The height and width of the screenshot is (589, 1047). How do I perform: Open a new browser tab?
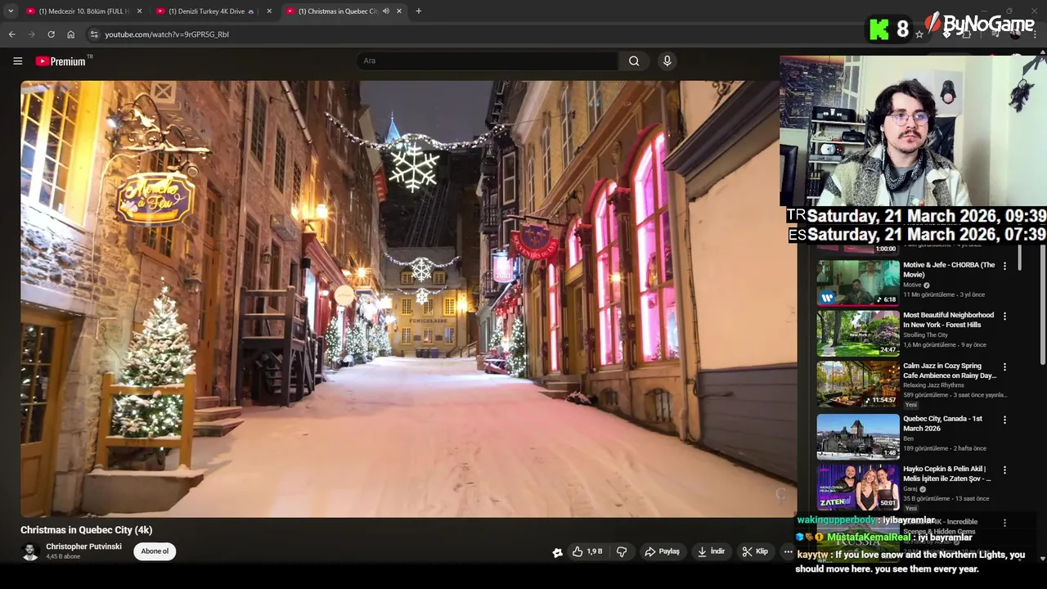(x=419, y=11)
